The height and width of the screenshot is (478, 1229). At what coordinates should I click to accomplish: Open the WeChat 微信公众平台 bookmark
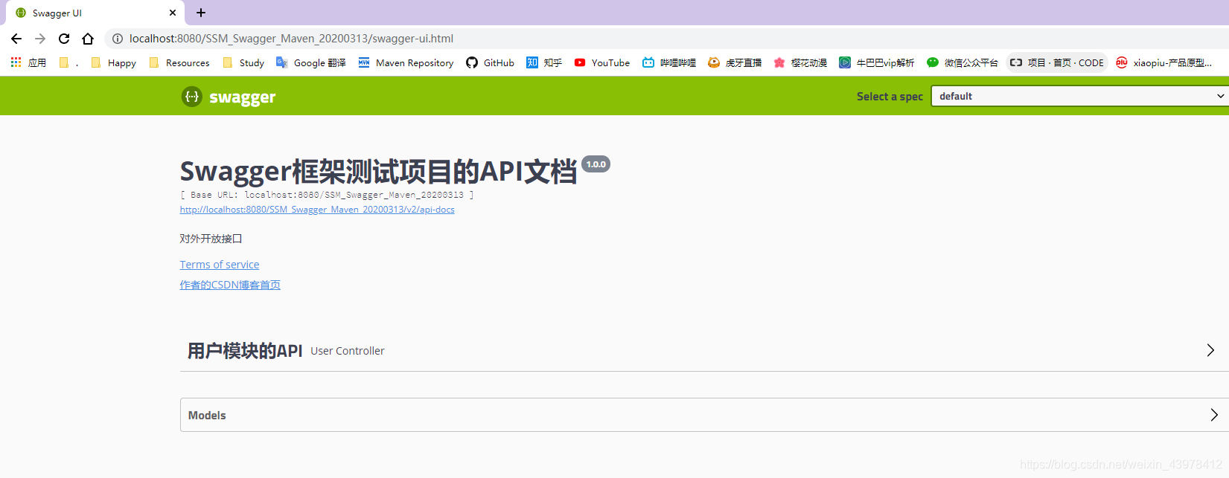coord(962,62)
